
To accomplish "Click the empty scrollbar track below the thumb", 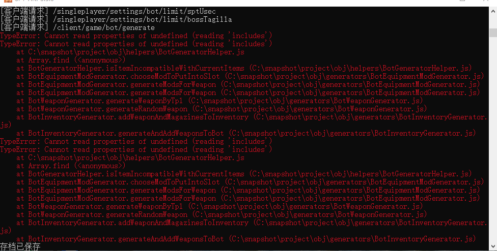I will pos(493,139).
